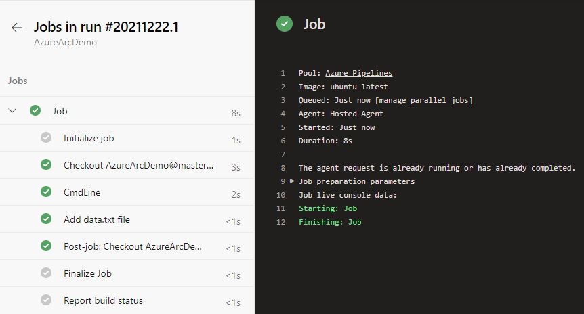Image resolution: width=584 pixels, height=314 pixels.
Task: Click the green check icon beside CmdLine
Action: (x=46, y=192)
